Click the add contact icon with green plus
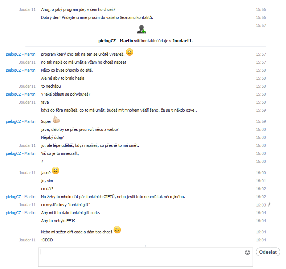 142,29
